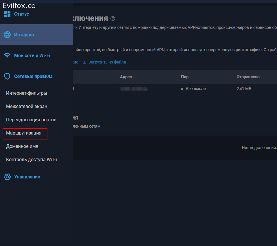
Task: Click the green peer status dot
Action: click(x=182, y=89)
